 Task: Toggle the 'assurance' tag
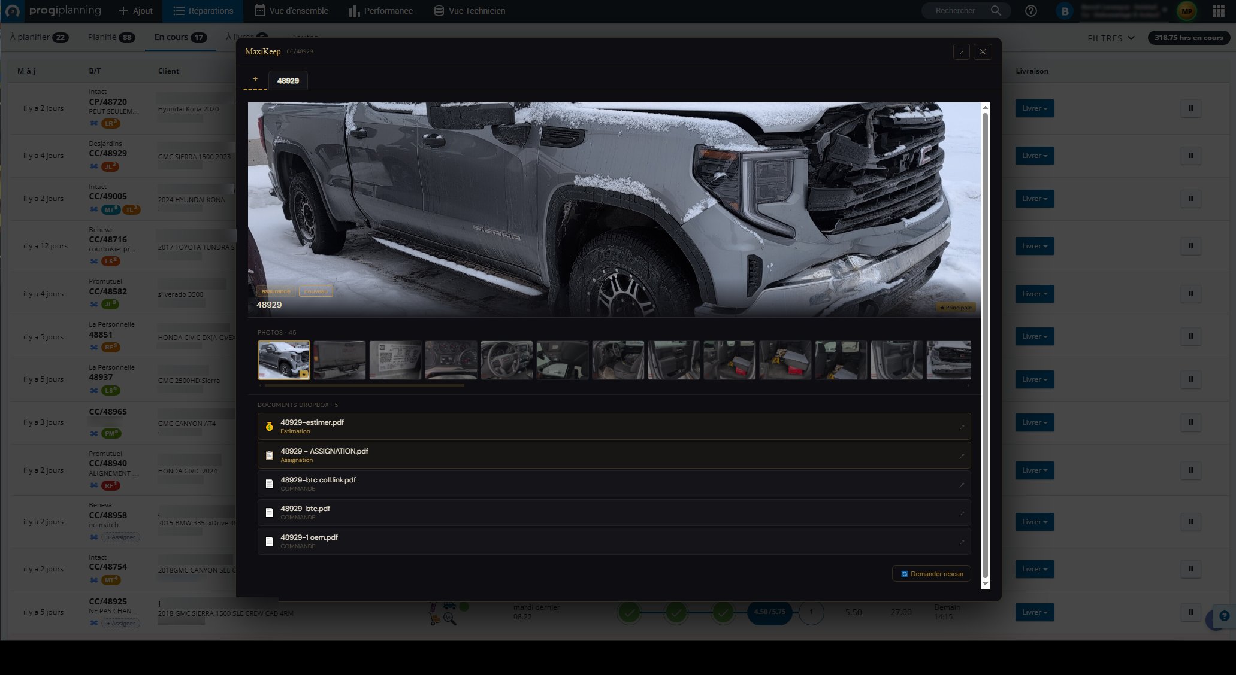click(x=276, y=291)
